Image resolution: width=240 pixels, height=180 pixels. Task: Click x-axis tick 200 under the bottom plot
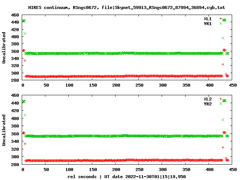click(116, 169)
